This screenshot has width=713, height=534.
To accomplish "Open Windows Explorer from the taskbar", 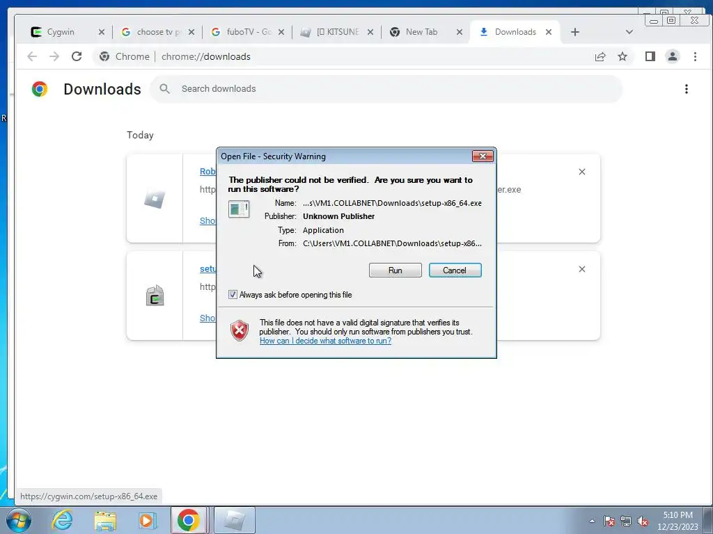I will point(105,520).
